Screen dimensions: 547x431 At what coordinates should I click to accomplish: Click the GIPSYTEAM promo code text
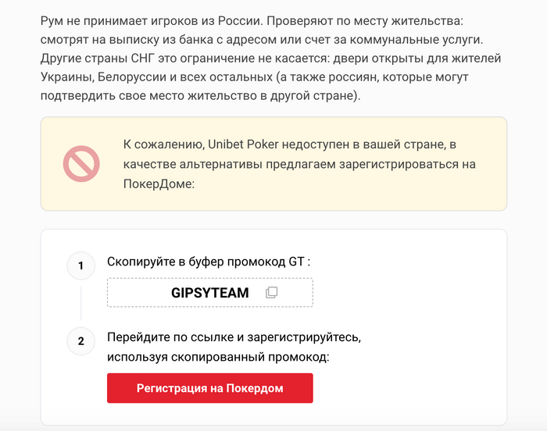tap(210, 293)
